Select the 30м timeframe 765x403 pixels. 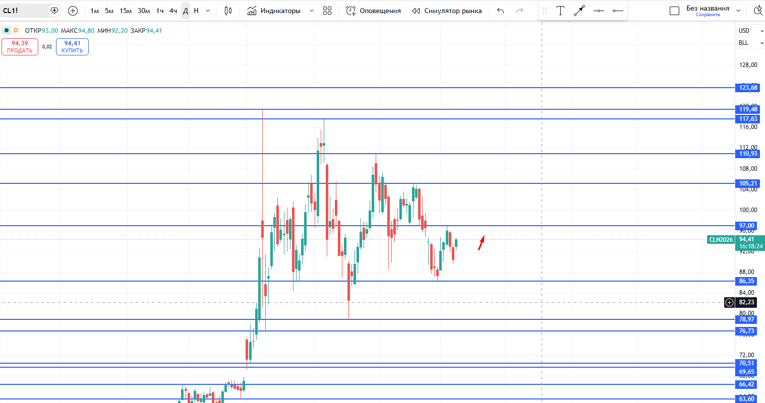click(x=144, y=11)
